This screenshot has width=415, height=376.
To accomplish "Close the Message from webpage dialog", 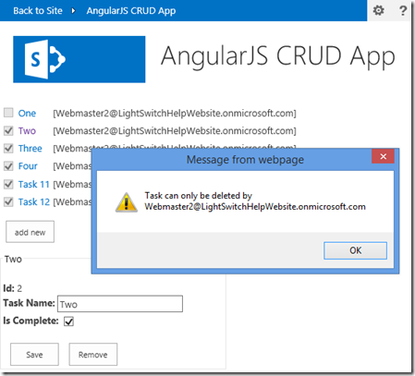I will pyautogui.click(x=383, y=156).
